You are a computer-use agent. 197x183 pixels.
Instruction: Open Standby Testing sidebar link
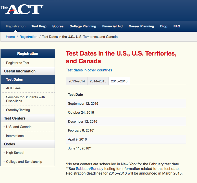(18, 110)
